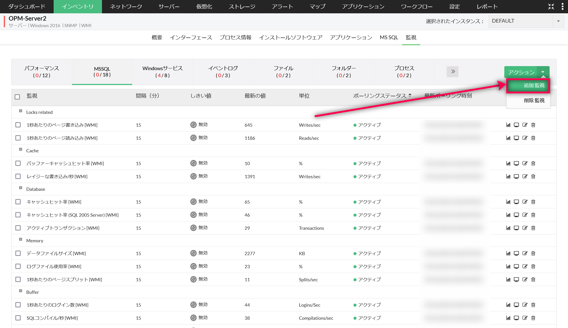
Task: Click edit icon for キャッシュヒット率 [WMI] row
Action: (525, 202)
